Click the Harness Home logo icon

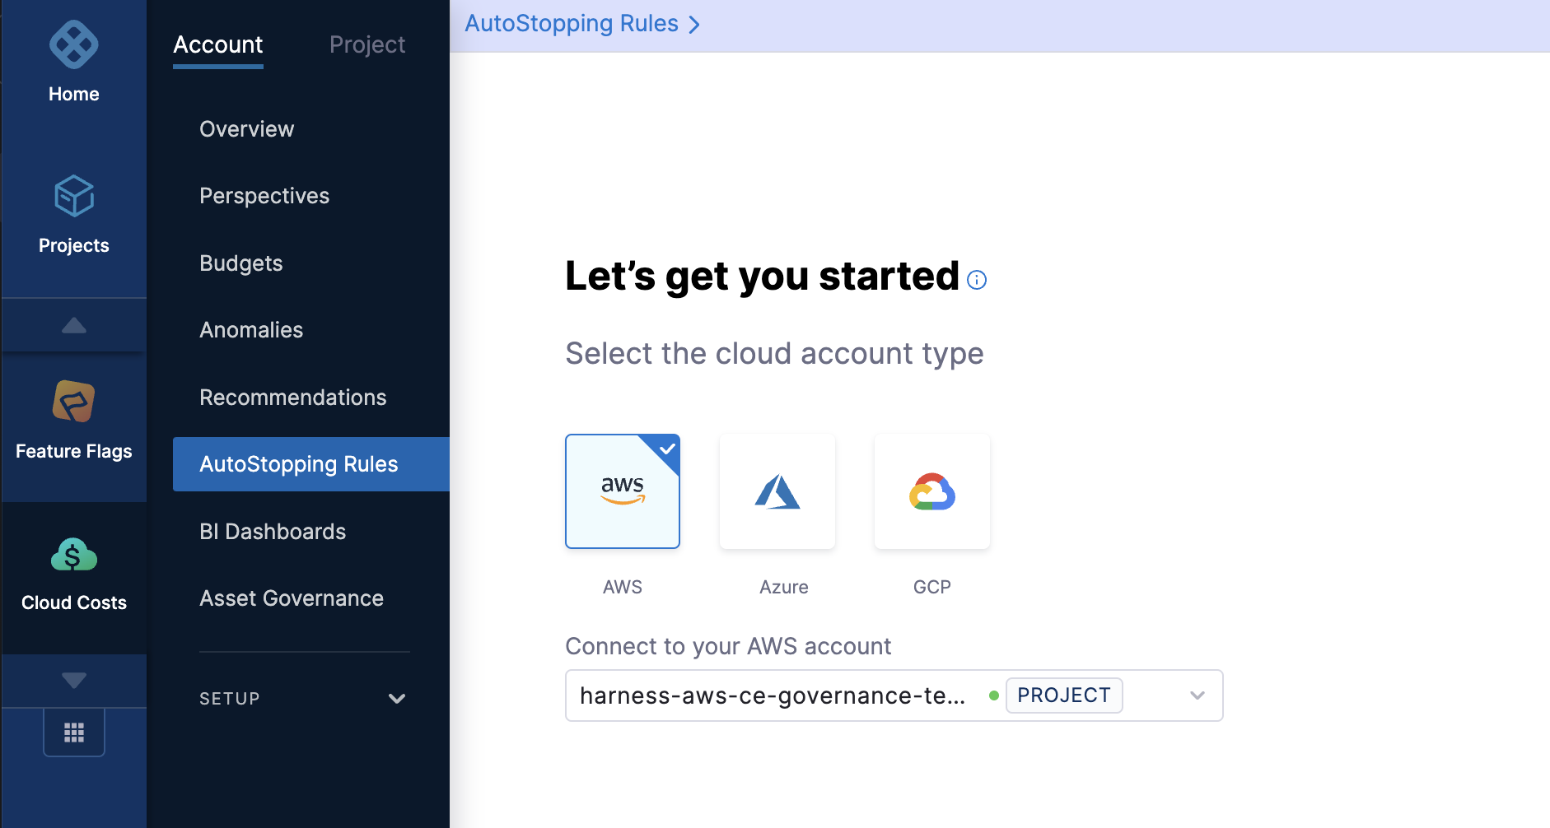pos(73,44)
